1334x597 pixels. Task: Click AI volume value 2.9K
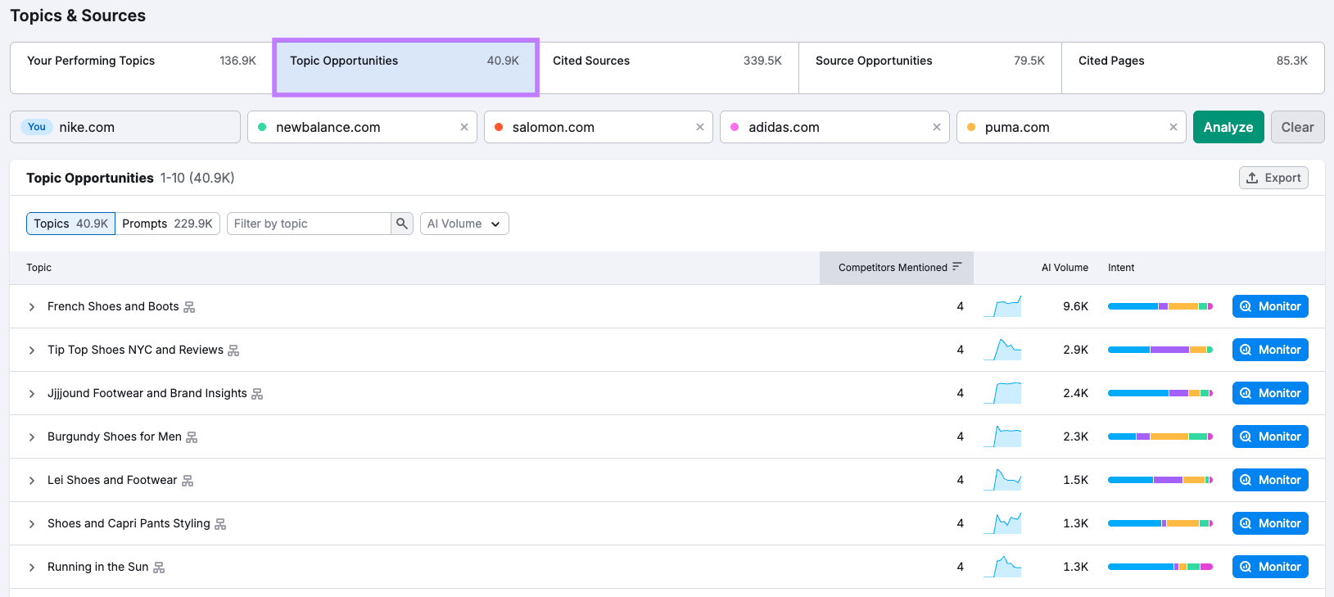(x=1075, y=350)
